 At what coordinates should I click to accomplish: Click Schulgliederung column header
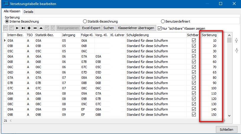pyautogui.click(x=156, y=35)
